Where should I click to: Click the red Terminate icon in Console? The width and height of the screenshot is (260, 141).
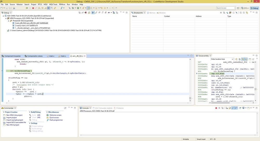click(x=216, y=108)
